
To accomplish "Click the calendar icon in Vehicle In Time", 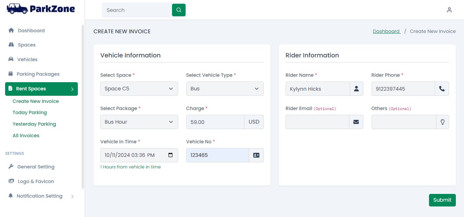I will [x=171, y=155].
